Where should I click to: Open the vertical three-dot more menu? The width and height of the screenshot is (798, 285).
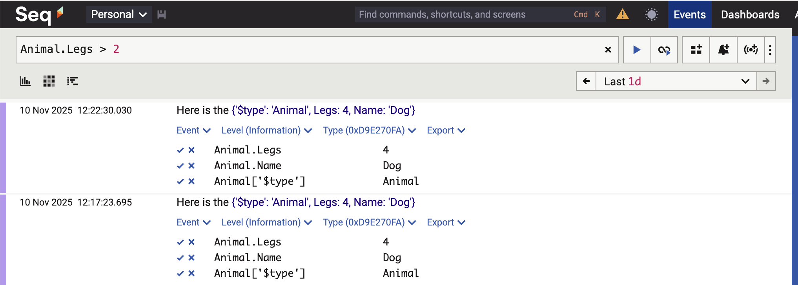770,50
